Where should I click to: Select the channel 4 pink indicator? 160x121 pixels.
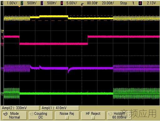coord(62,3)
